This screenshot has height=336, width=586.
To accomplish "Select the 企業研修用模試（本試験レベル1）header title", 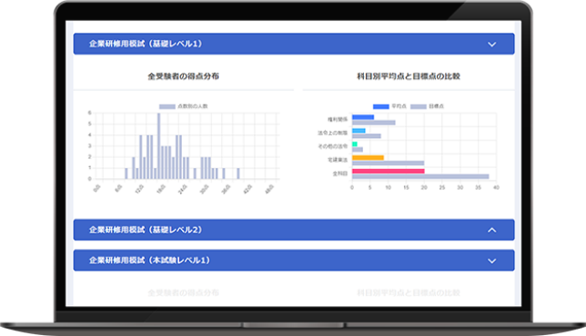I will (149, 260).
